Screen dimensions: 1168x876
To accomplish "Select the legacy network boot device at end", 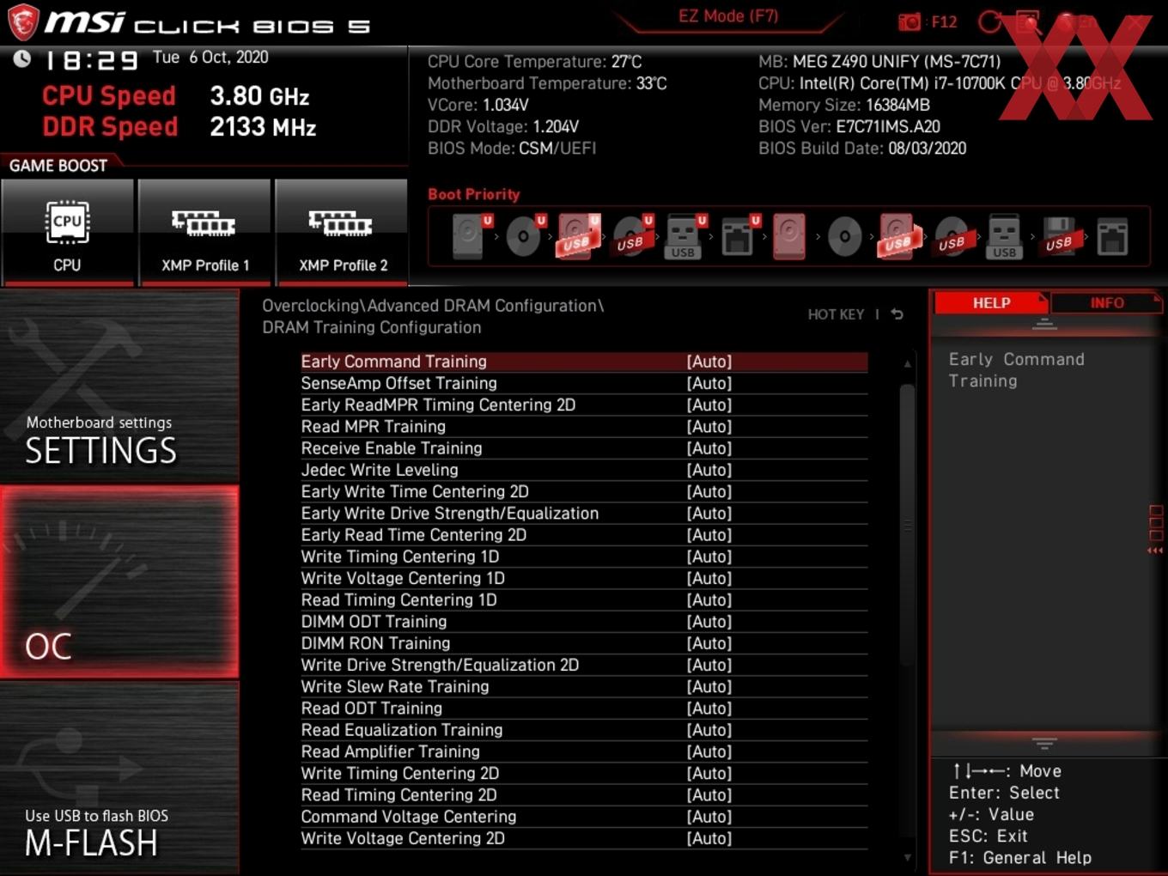I will pyautogui.click(x=1112, y=236).
